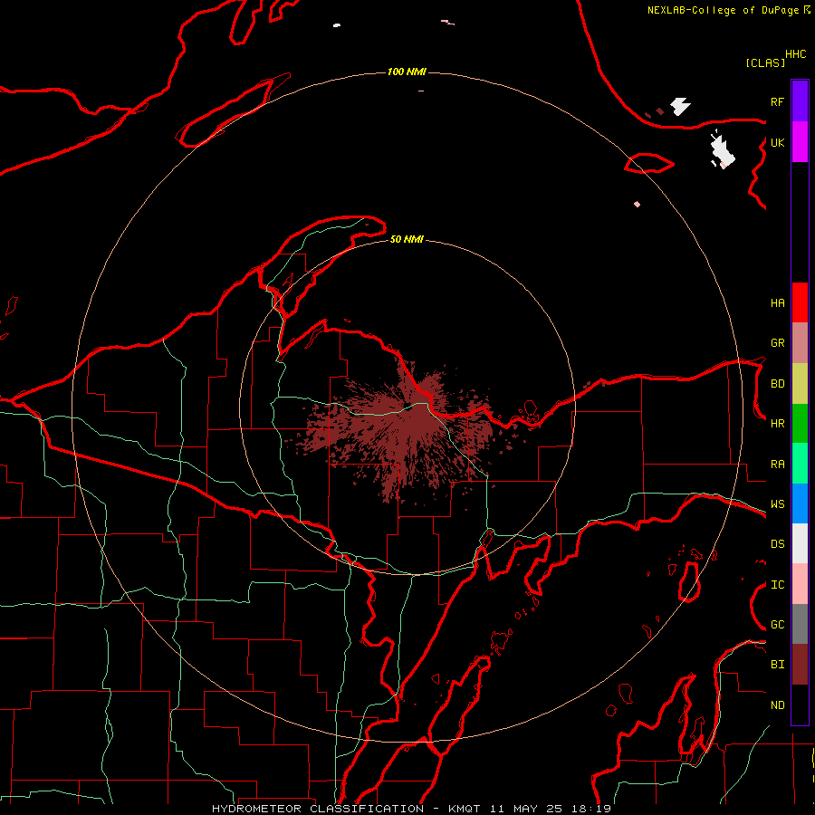Screen dimensions: 815x815
Task: Click the IC pink legend swatch
Action: click(x=800, y=584)
